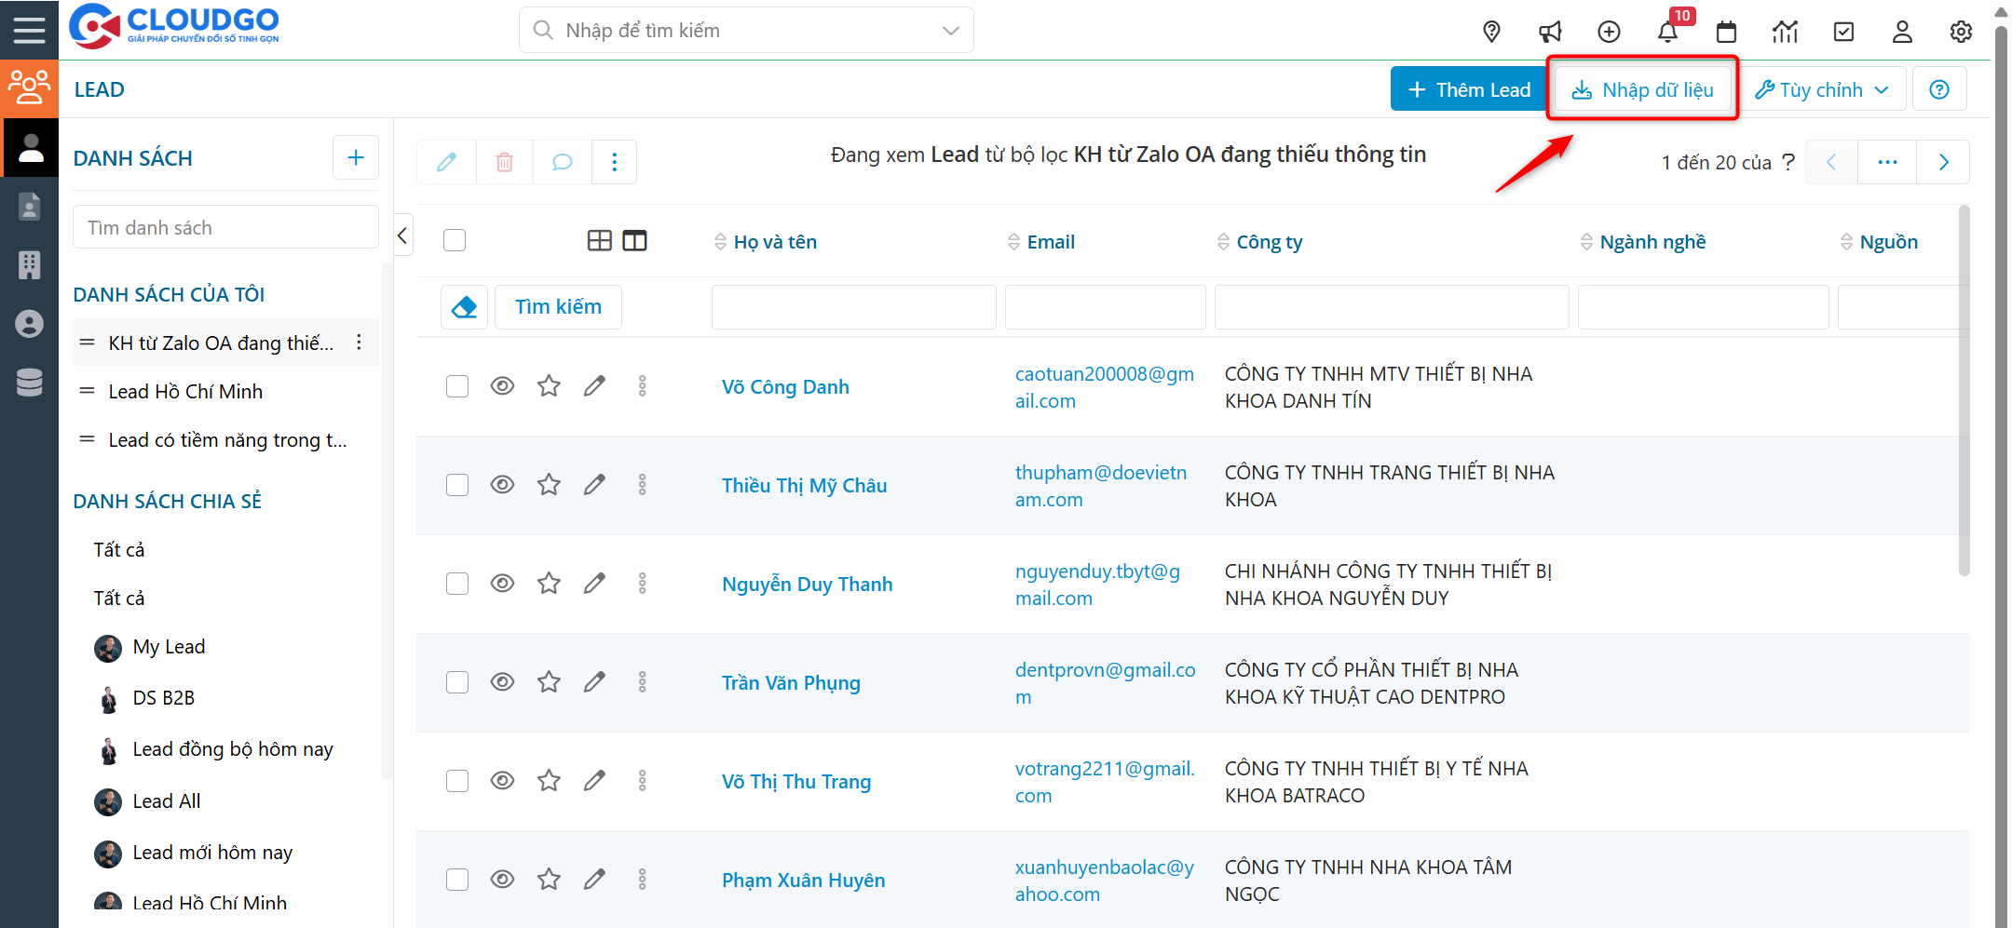
Task: Click the red trash delete icon
Action: [504, 162]
